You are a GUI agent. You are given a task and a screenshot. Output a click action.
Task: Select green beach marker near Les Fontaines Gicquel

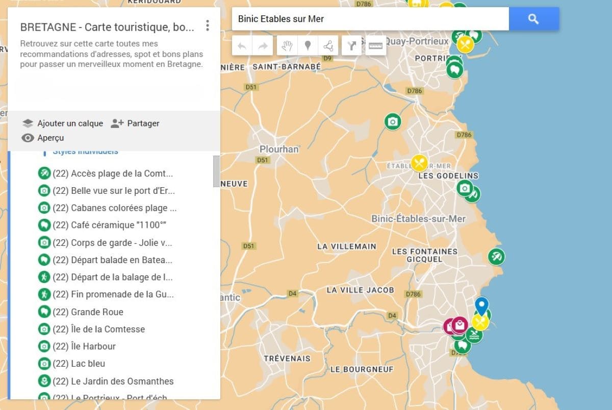pos(496,257)
